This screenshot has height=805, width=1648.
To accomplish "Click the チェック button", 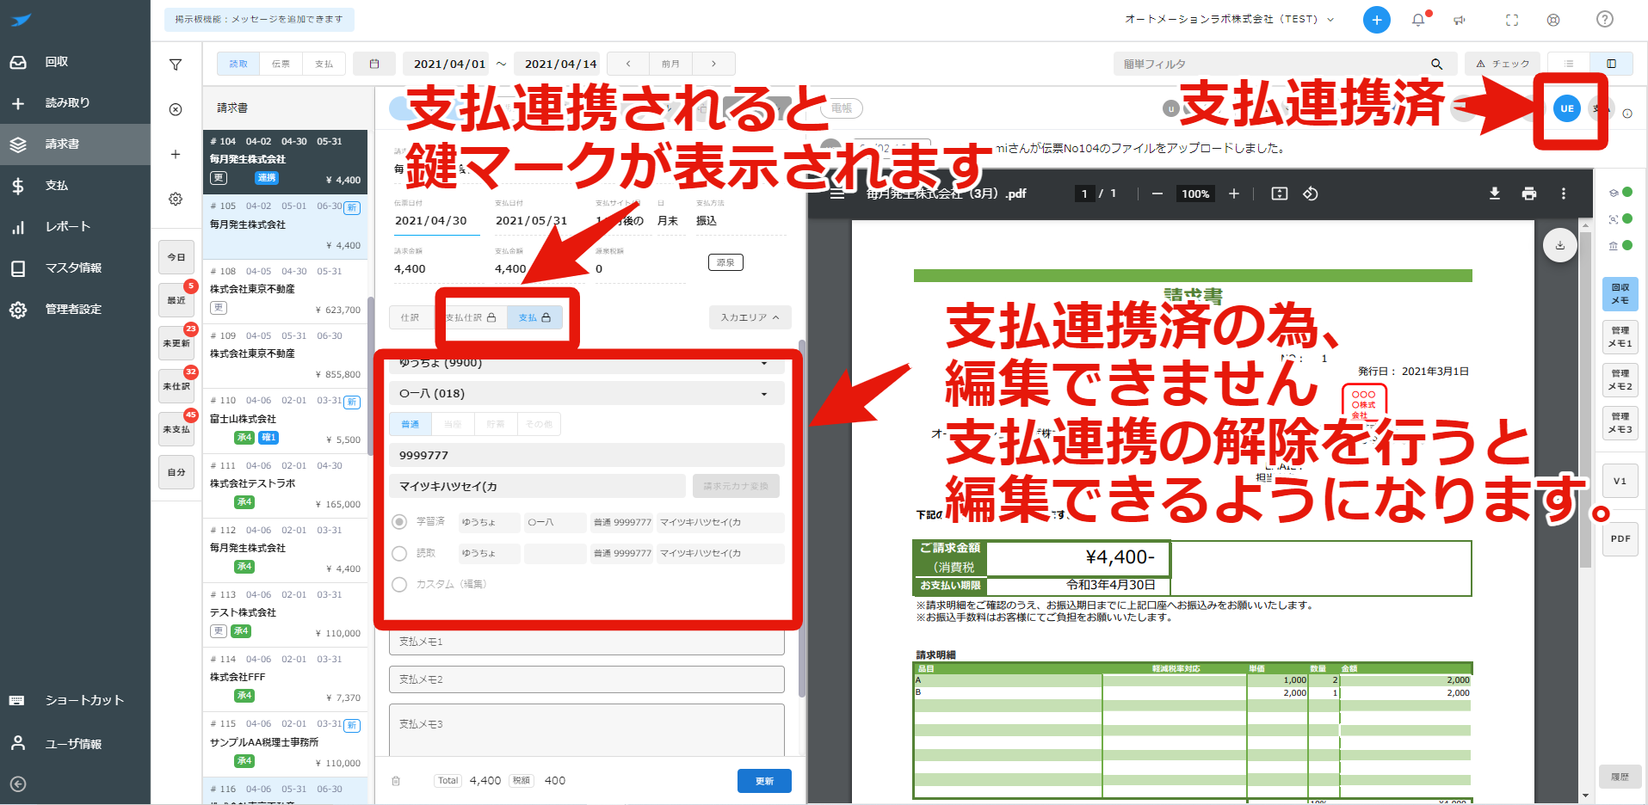I will (1503, 64).
